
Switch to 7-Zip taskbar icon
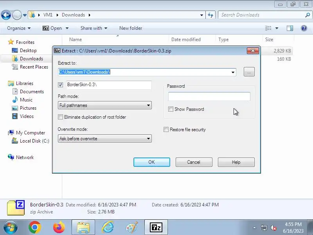[156, 228]
